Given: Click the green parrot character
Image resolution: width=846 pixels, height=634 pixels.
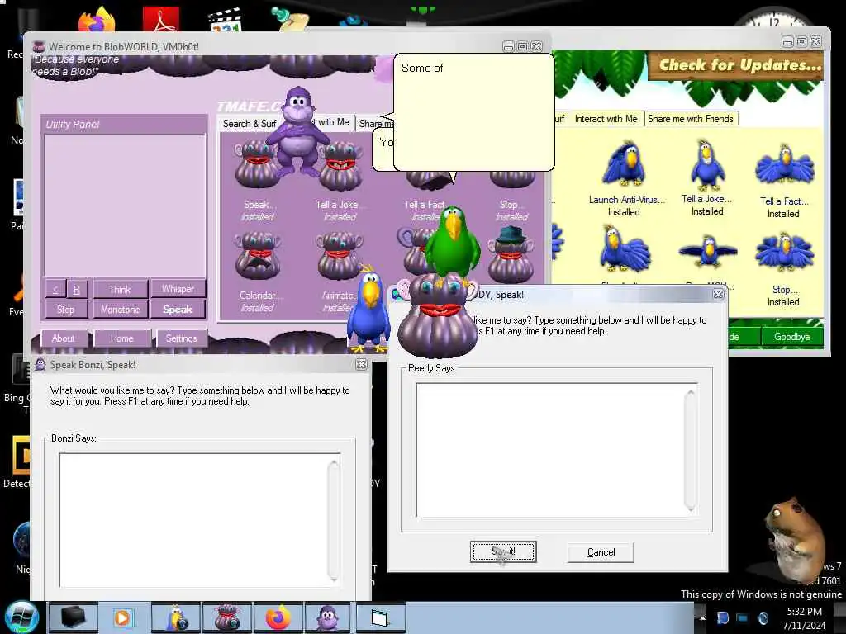Looking at the screenshot, I should point(452,243).
